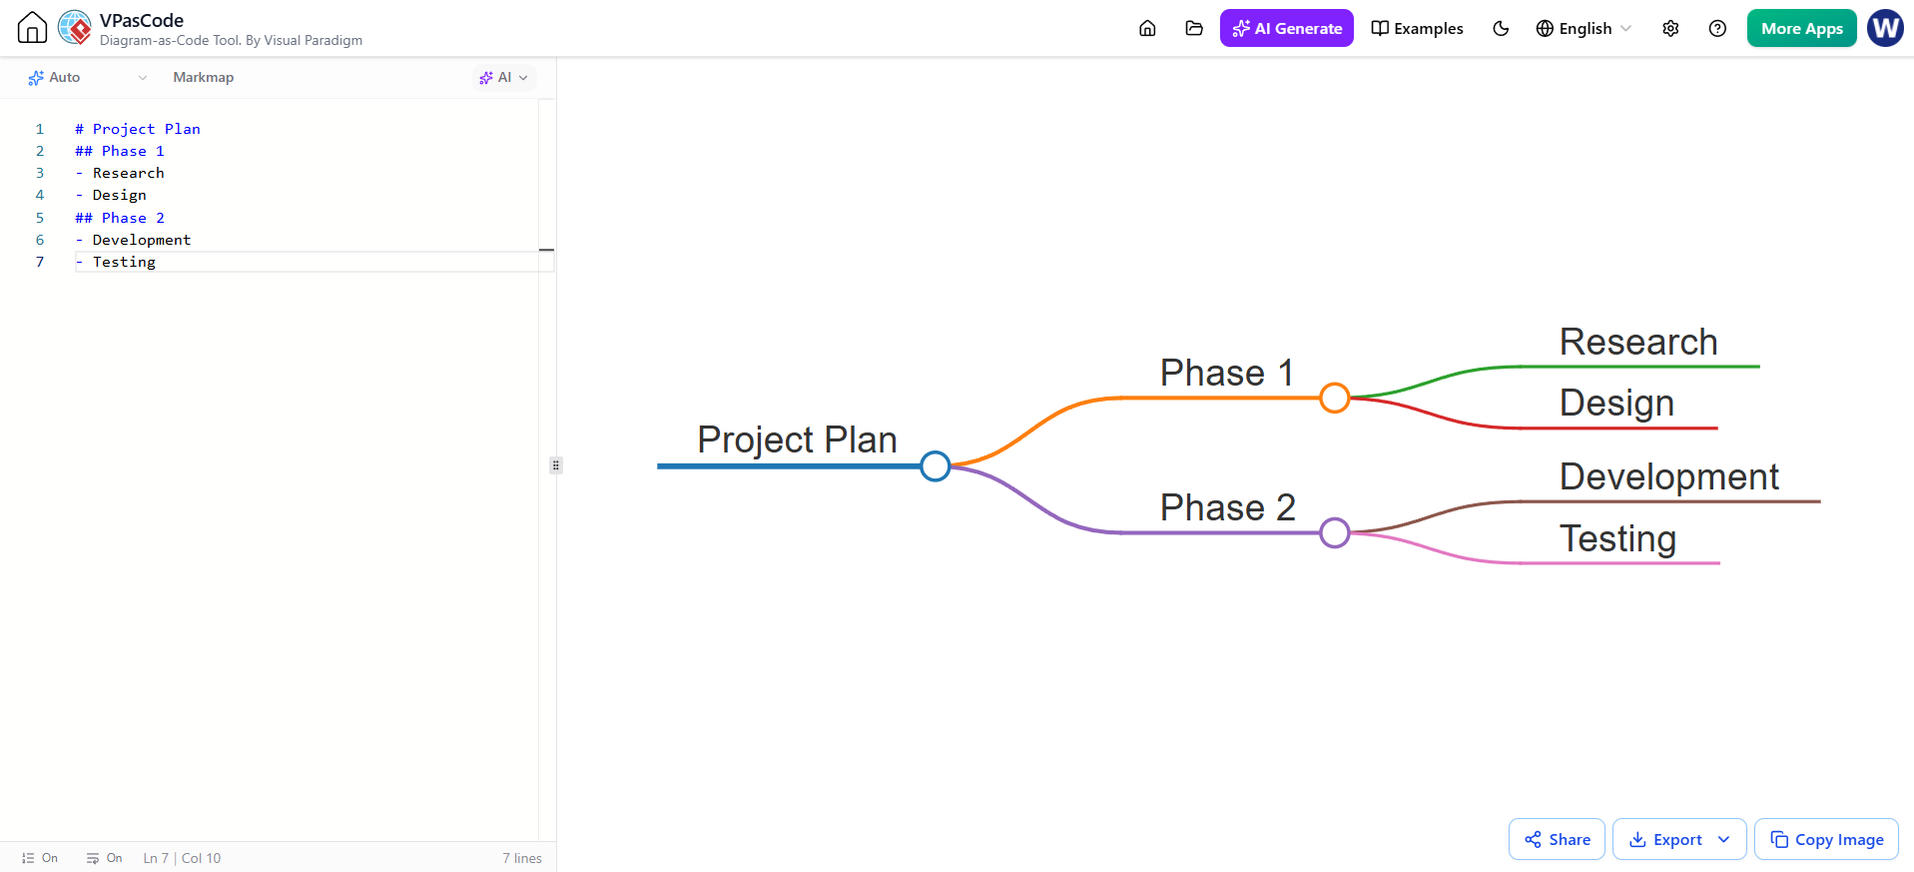The image size is (1914, 872).
Task: Open settings via the gear icon
Action: coord(1670,28)
